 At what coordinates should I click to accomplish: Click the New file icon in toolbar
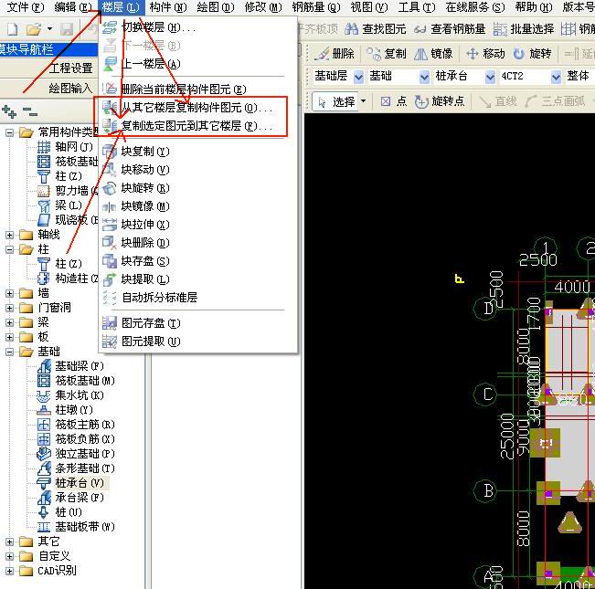pos(12,29)
